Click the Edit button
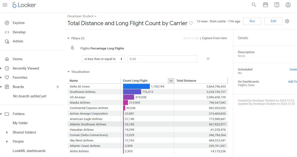The width and height of the screenshot is (297, 157). coord(273,21)
